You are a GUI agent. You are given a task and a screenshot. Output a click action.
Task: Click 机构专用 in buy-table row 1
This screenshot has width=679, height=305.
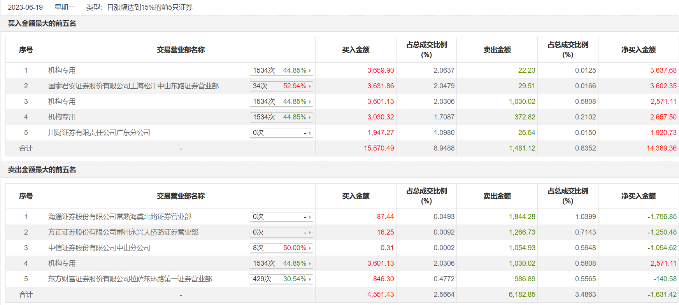[x=62, y=70]
